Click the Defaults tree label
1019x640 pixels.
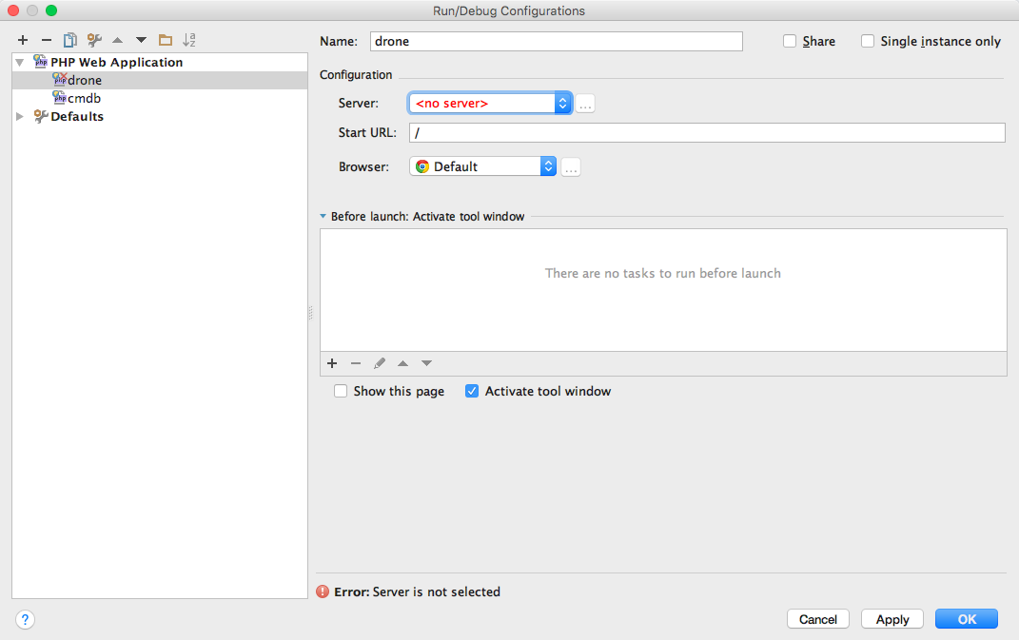(x=77, y=117)
